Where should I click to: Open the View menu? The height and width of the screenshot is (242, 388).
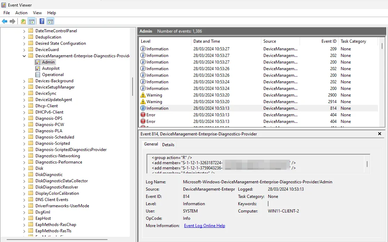tap(37, 13)
